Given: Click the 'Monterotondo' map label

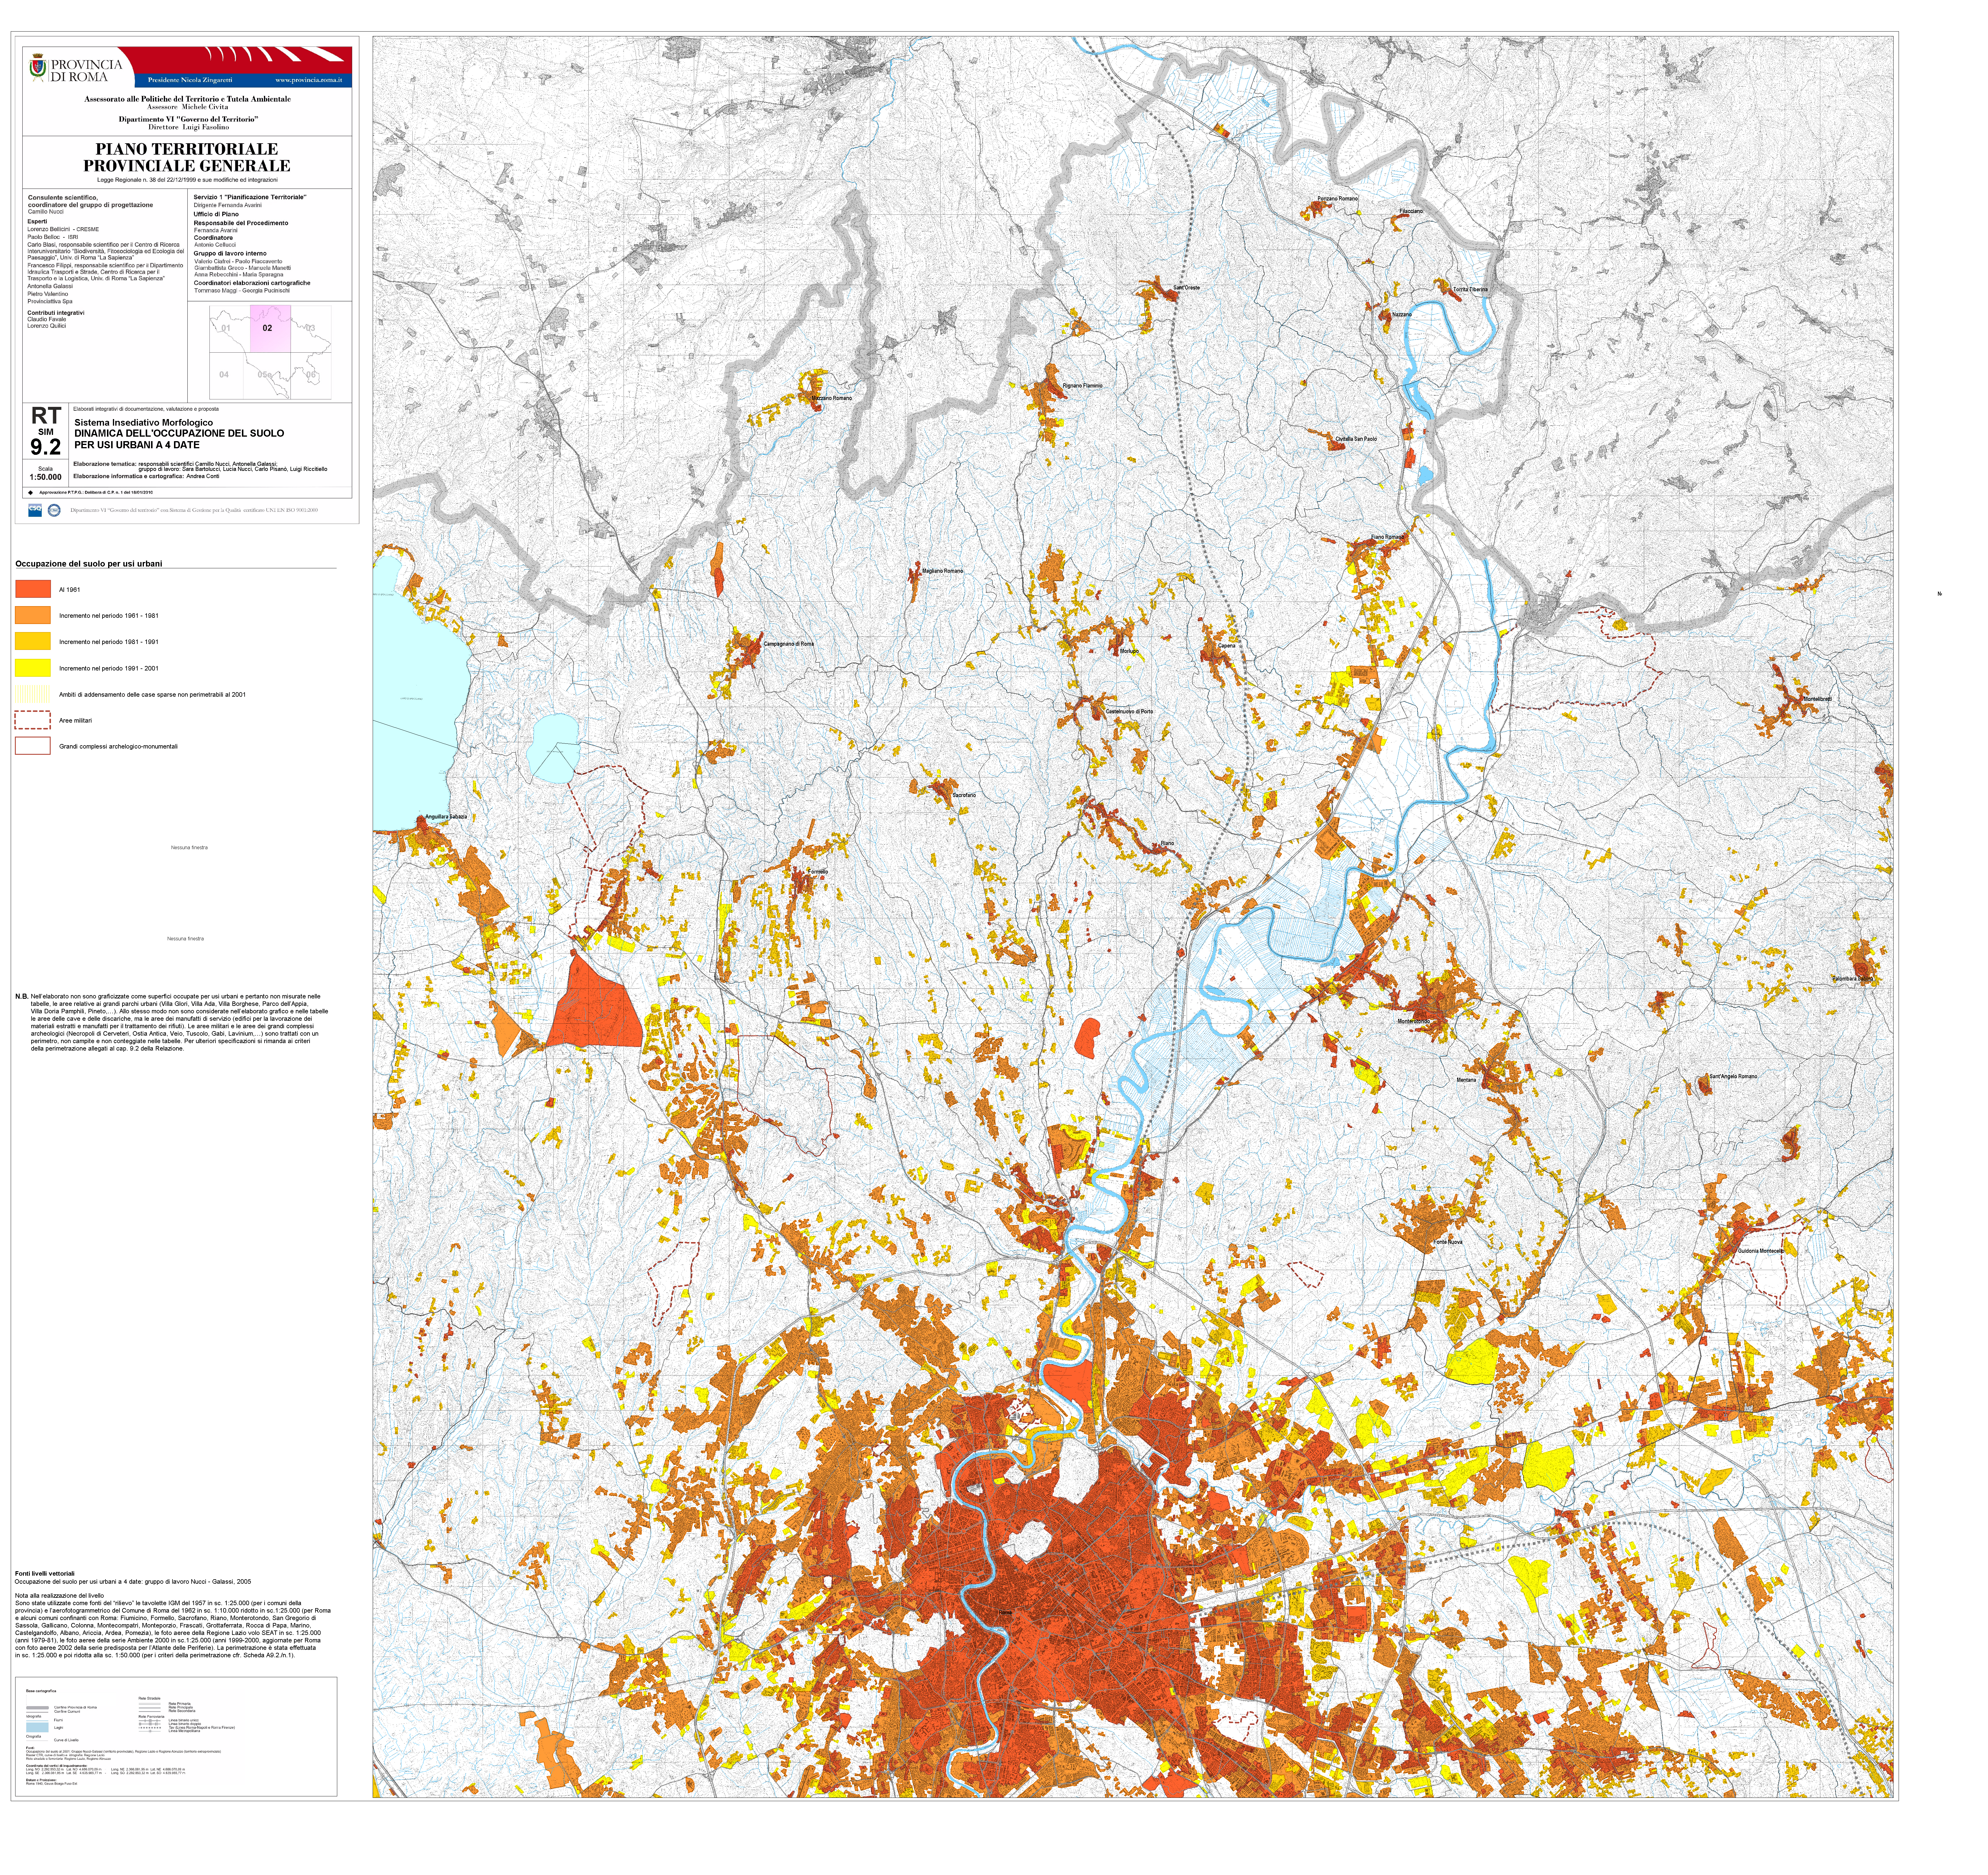Looking at the screenshot, I should tap(1414, 1021).
